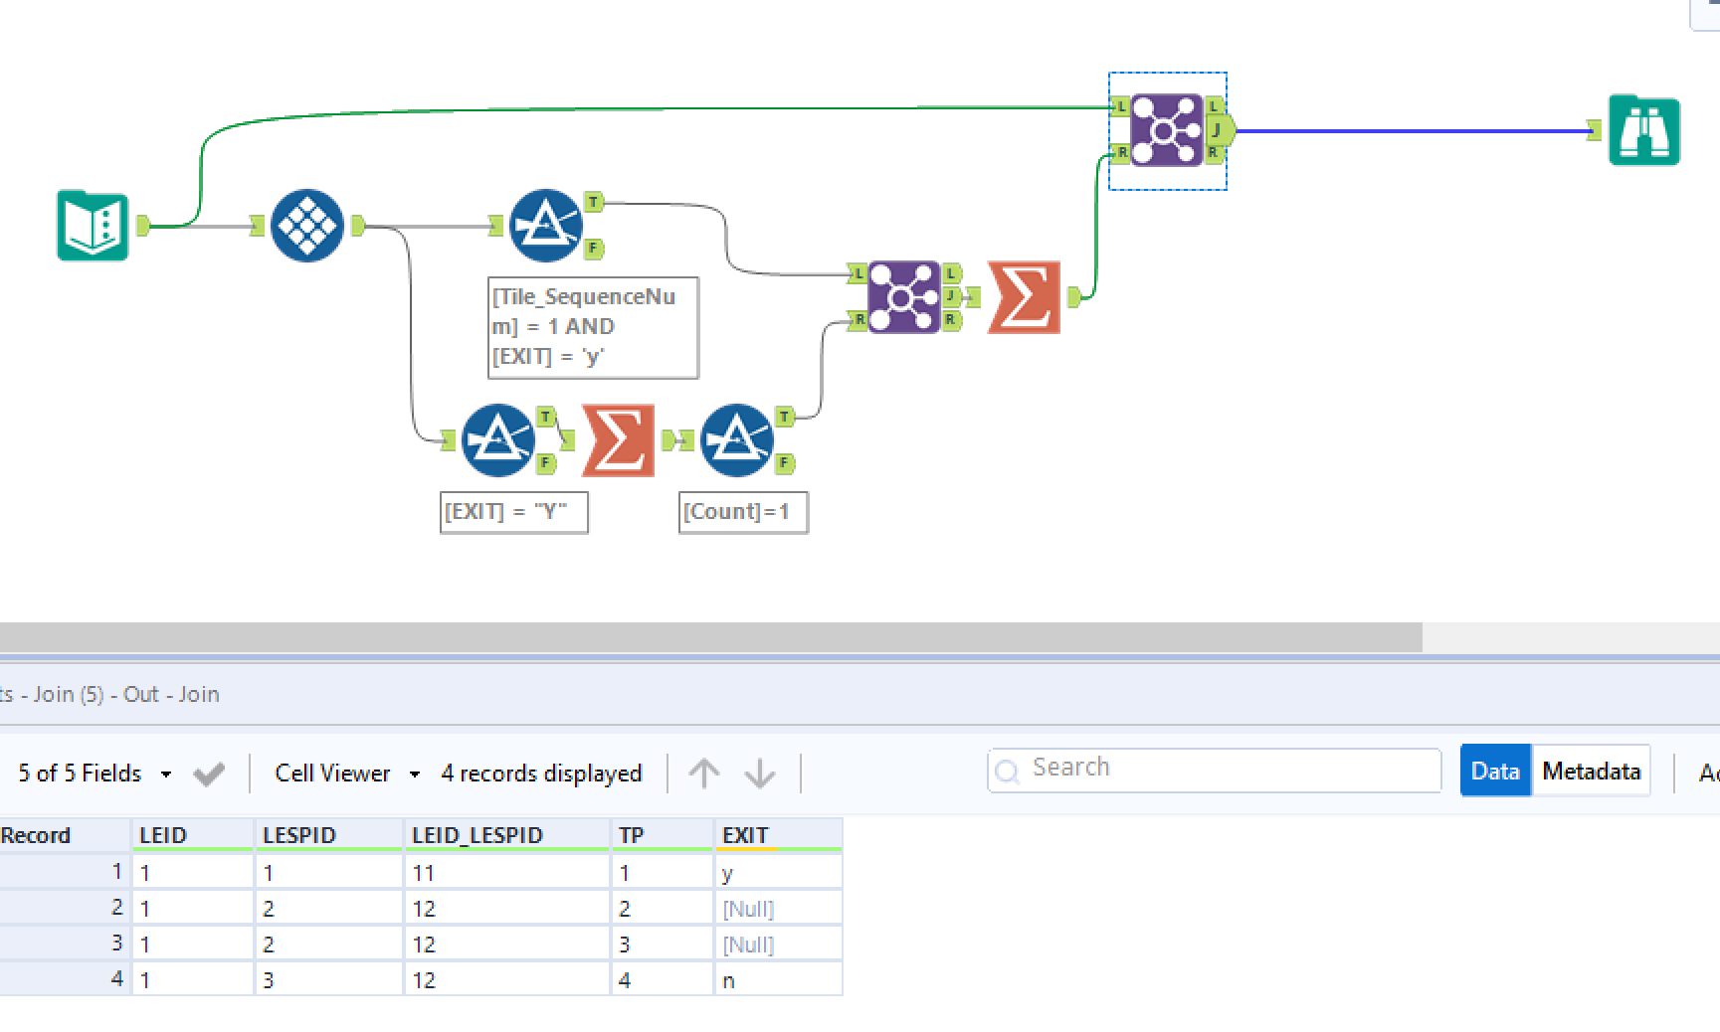Click the [Count]=1 Filter tool
Viewport: 1720px width, 1032px height.
737,440
